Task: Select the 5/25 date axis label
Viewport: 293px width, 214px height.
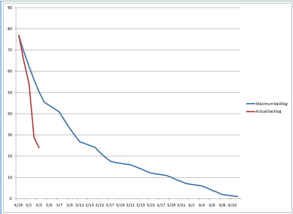Action: pos(151,205)
